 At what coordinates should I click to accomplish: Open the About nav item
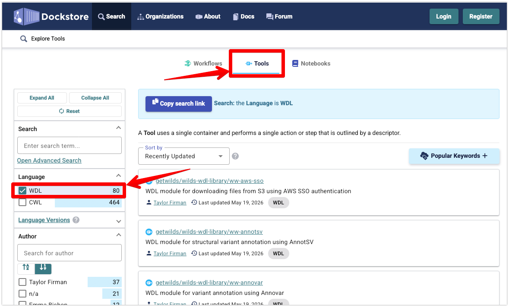coord(208,16)
